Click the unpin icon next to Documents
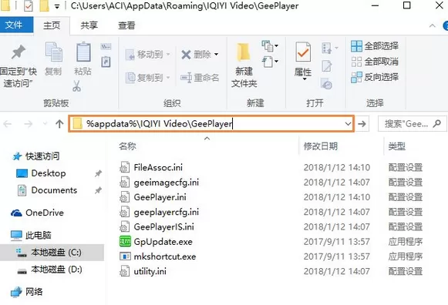This screenshot has width=448, height=305. click(98, 190)
